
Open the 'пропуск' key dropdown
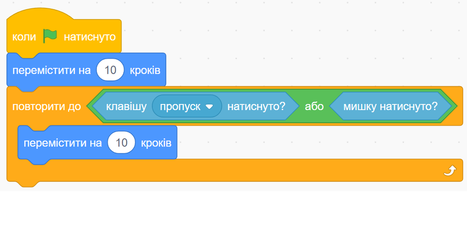pos(187,106)
